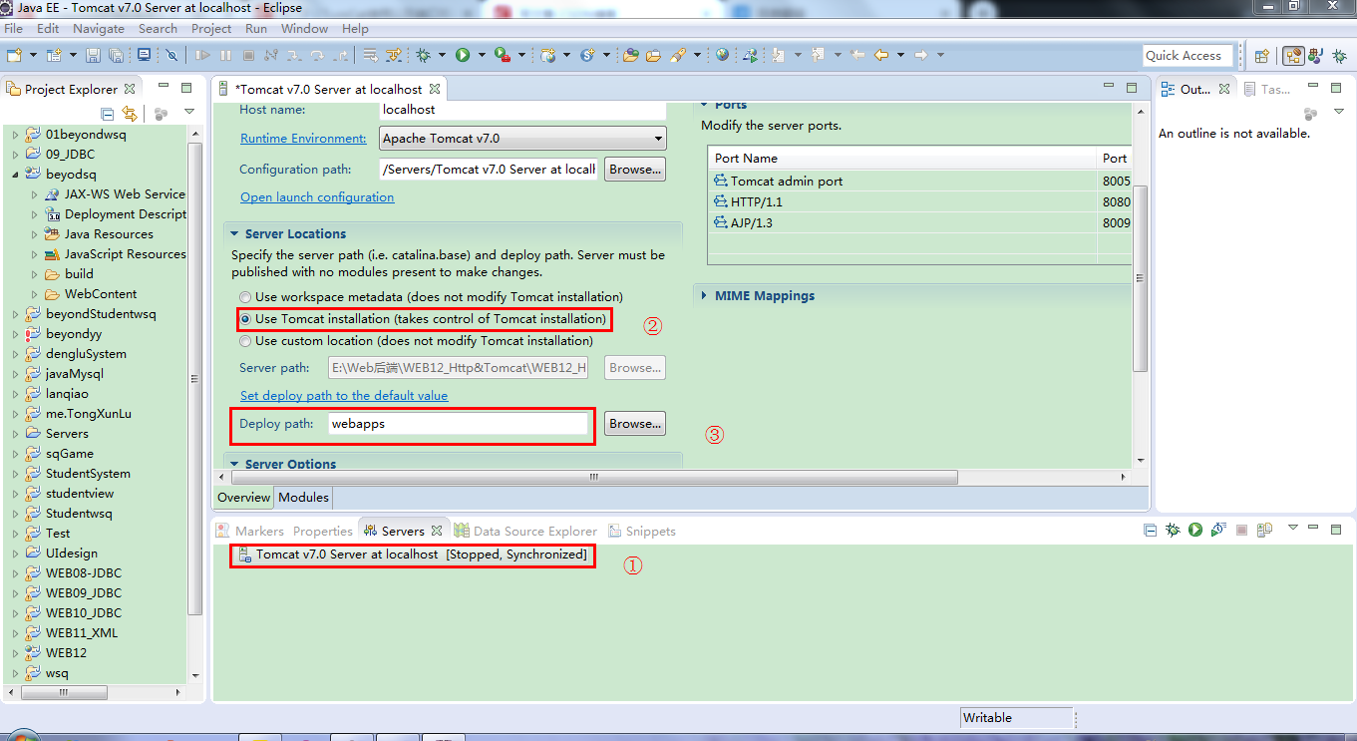Open the Runtime Environment combo box
Image resolution: width=1357 pixels, height=741 pixels.
pos(521,139)
